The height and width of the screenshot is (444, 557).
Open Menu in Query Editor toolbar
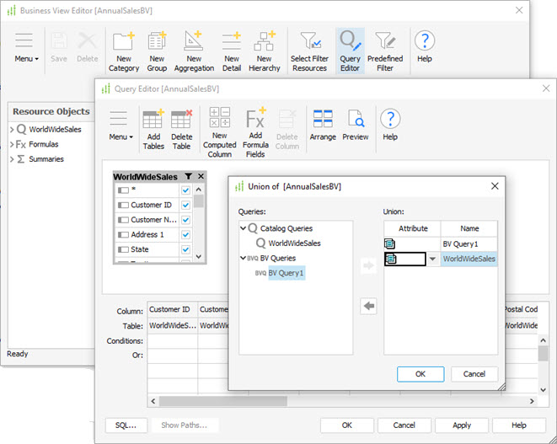point(121,127)
